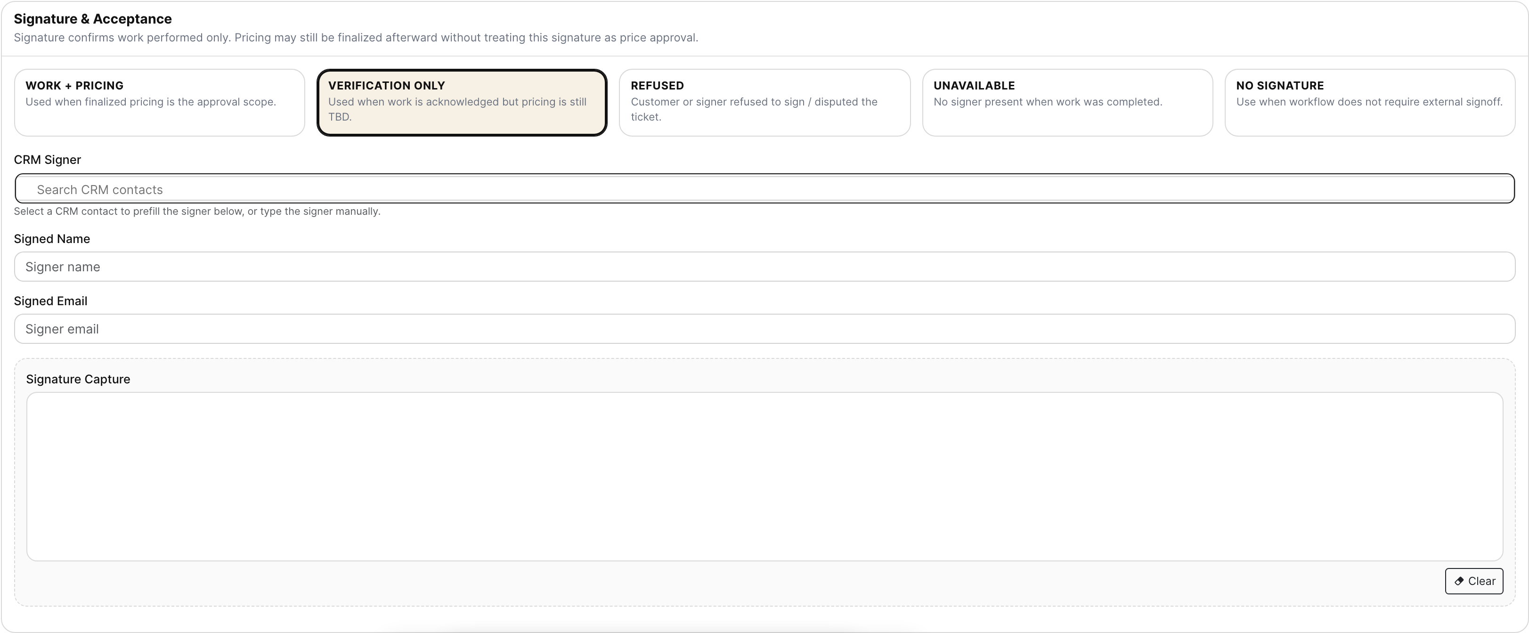Click into the Signer email input

tap(764, 329)
